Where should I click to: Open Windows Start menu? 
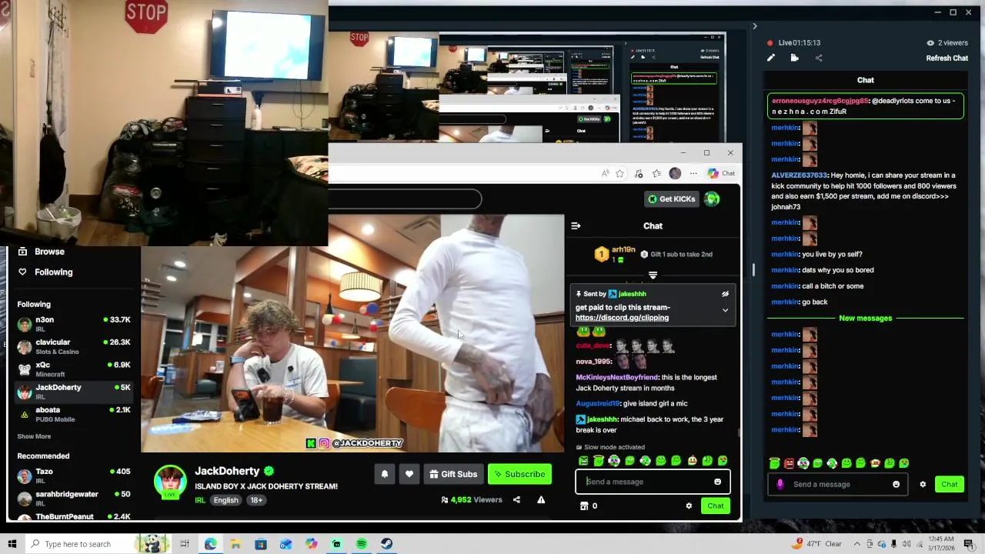point(12,544)
